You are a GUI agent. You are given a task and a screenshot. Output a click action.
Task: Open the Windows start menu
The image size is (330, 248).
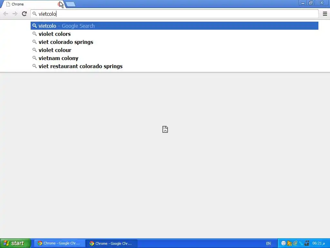click(x=15, y=243)
